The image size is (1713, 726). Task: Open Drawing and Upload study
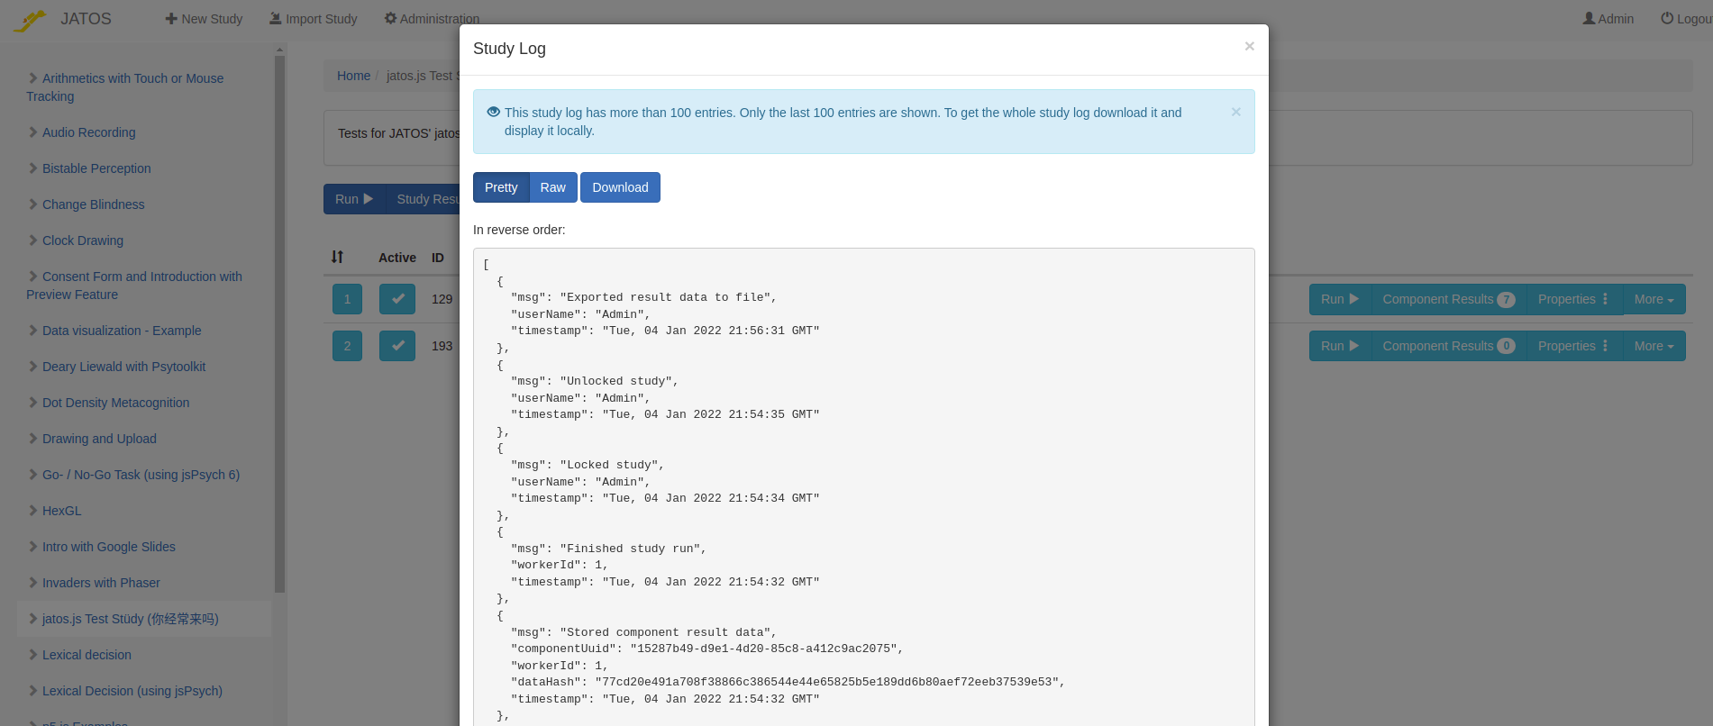pyautogui.click(x=99, y=439)
